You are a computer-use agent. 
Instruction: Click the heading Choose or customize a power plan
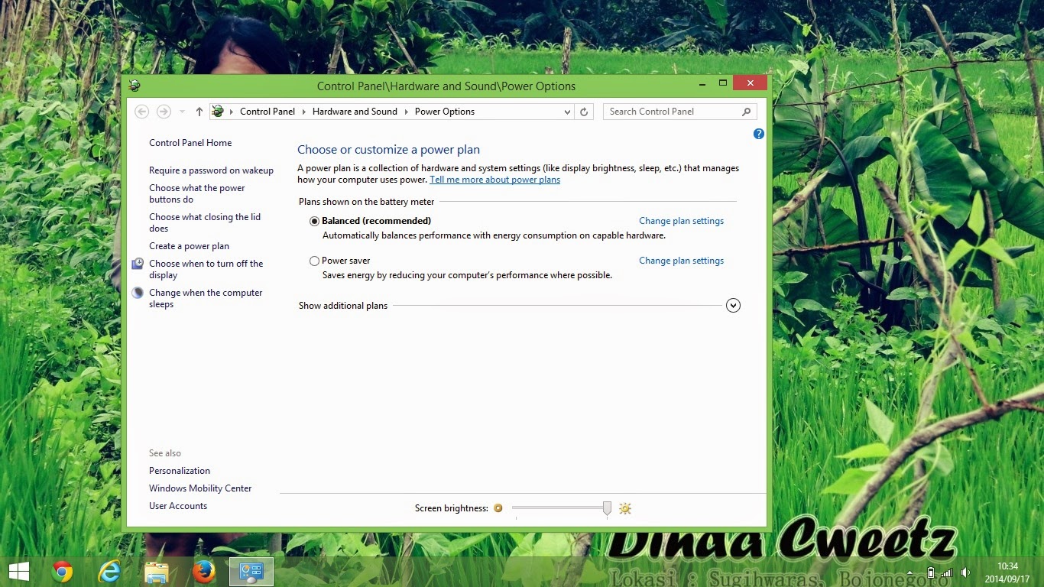coord(388,150)
